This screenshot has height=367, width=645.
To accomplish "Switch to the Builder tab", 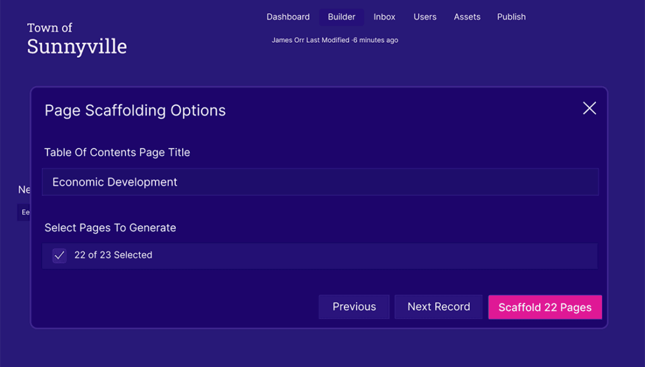I will [341, 17].
